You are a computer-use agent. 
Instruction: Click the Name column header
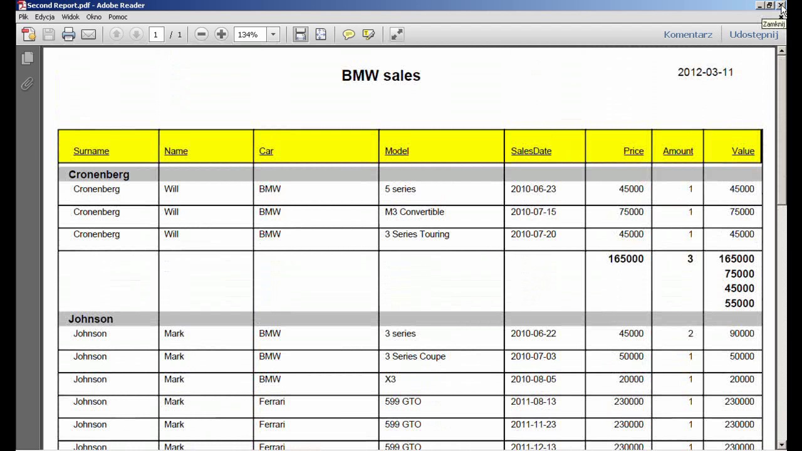(176, 151)
